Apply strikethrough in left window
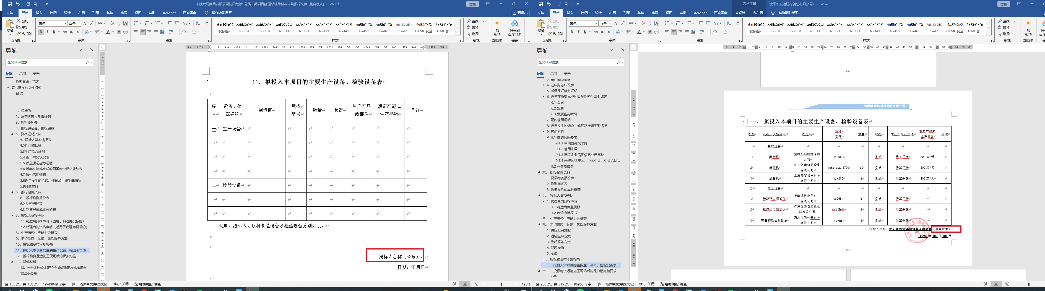Image resolution: width=1045 pixels, height=291 pixels. [x=65, y=32]
